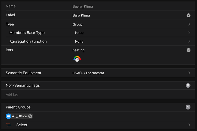Open the Members Base Type options
The image size is (197, 131).
click(x=189, y=33)
